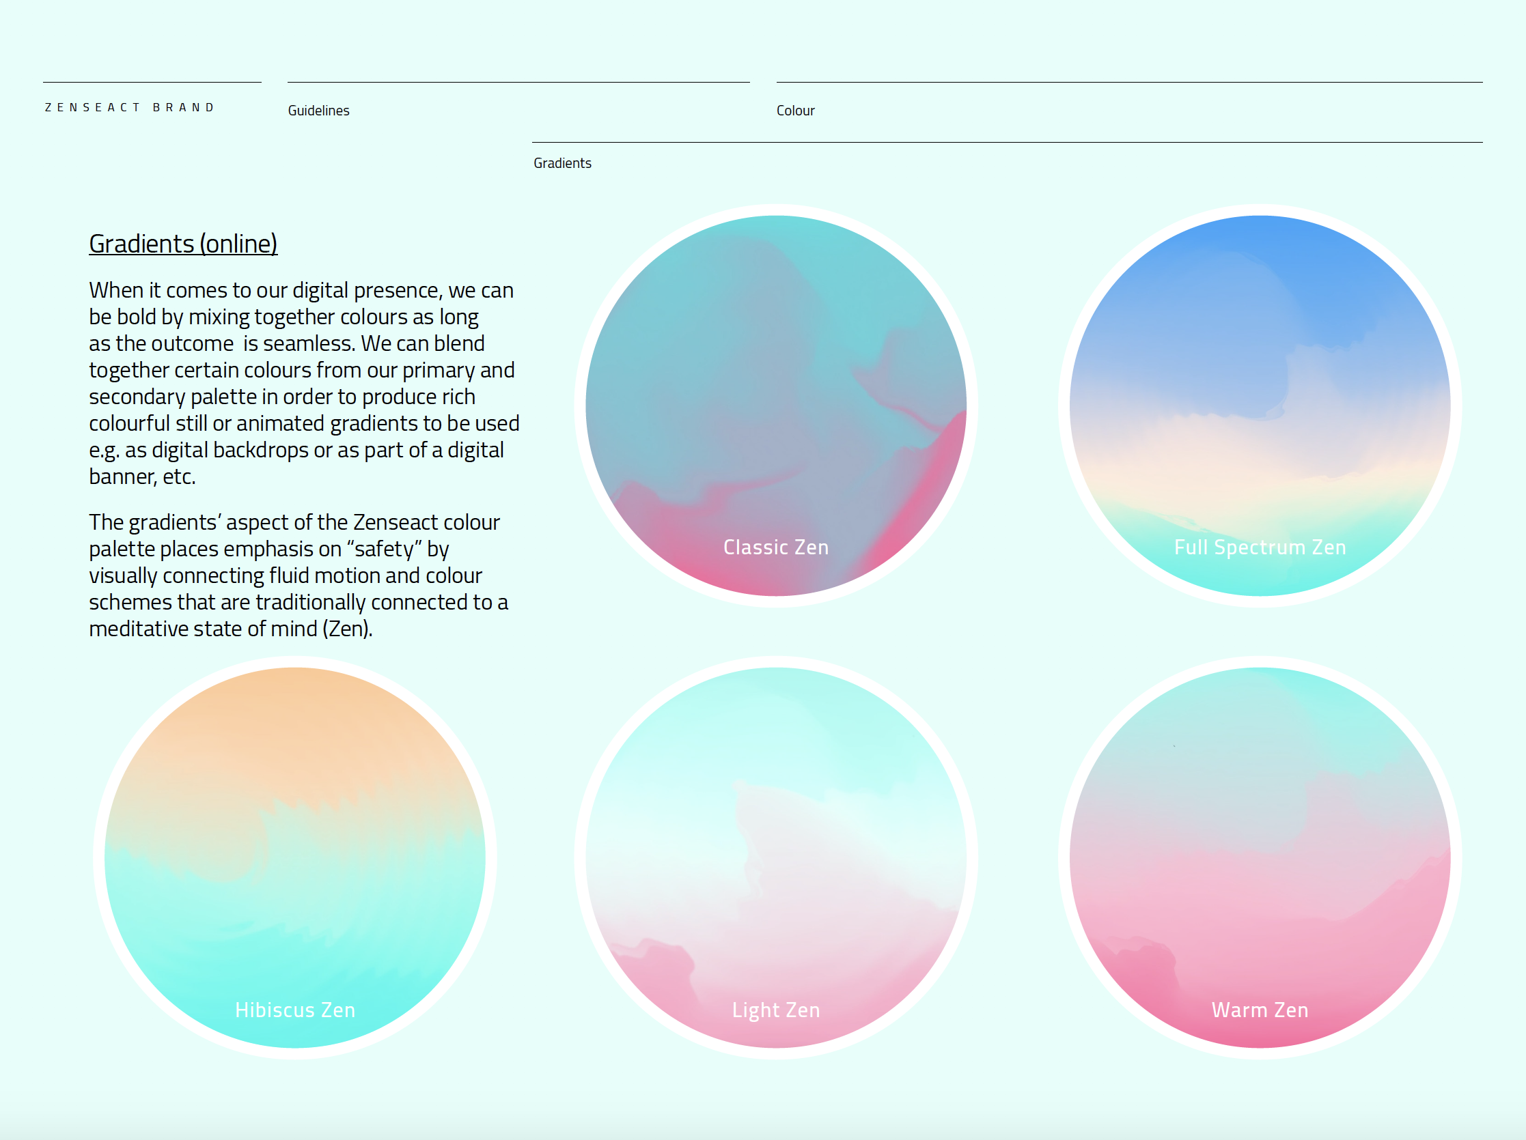Select the Classic Zen gradient circle
The image size is (1526, 1140).
coord(775,406)
